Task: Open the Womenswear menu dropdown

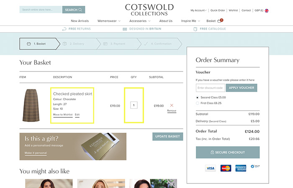Action: click(x=109, y=21)
